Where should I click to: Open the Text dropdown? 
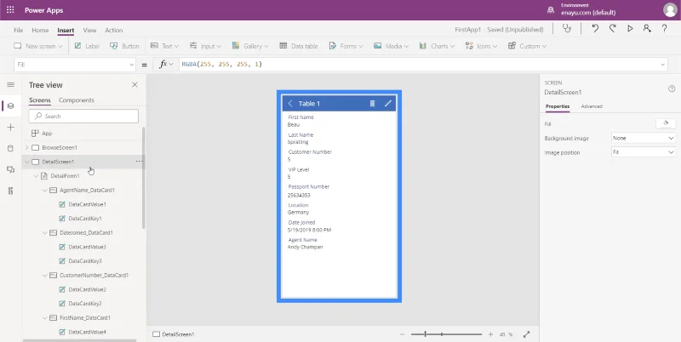164,46
